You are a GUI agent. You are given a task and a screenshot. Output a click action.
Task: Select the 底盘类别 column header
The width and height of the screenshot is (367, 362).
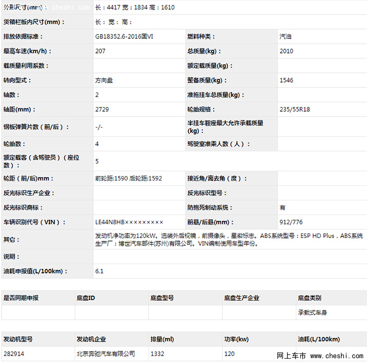point(309,298)
